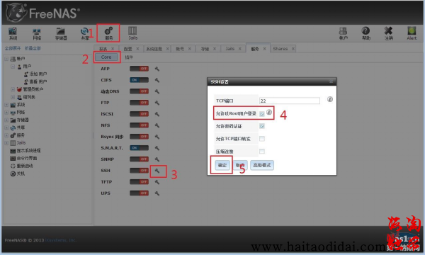Open iSCSI settings wrench icon
425x255 pixels.
click(x=157, y=114)
